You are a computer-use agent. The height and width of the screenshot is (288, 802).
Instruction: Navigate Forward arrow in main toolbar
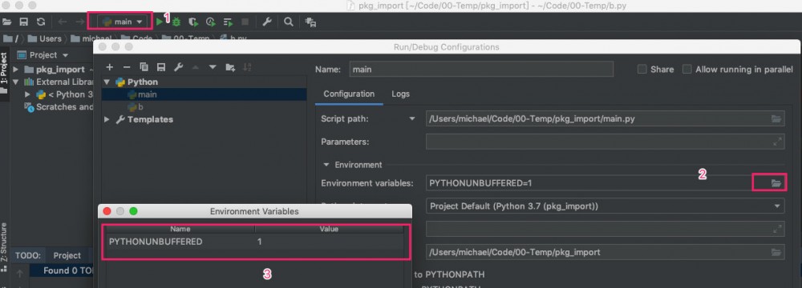[79, 22]
